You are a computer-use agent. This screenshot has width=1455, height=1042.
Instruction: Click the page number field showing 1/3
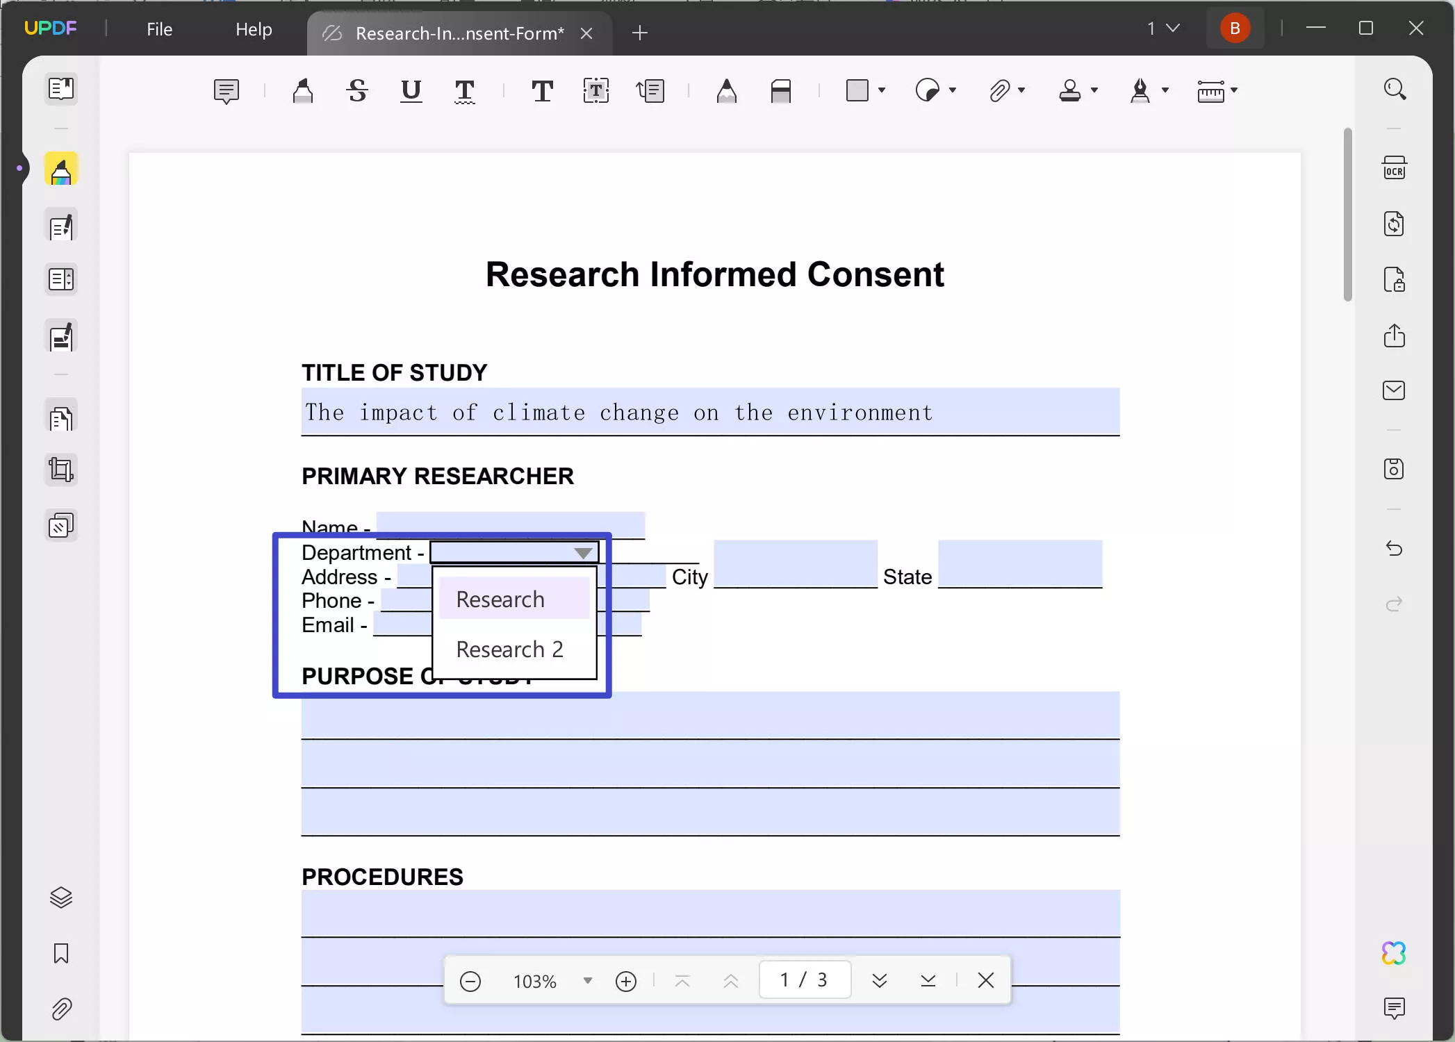[x=804, y=979]
